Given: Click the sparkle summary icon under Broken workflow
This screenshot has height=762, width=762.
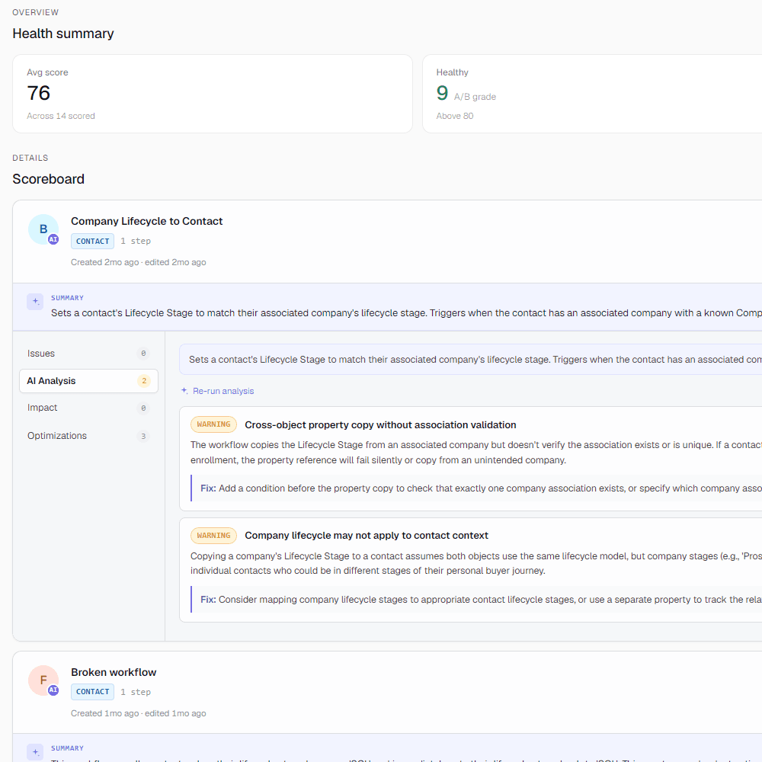Looking at the screenshot, I should (35, 752).
